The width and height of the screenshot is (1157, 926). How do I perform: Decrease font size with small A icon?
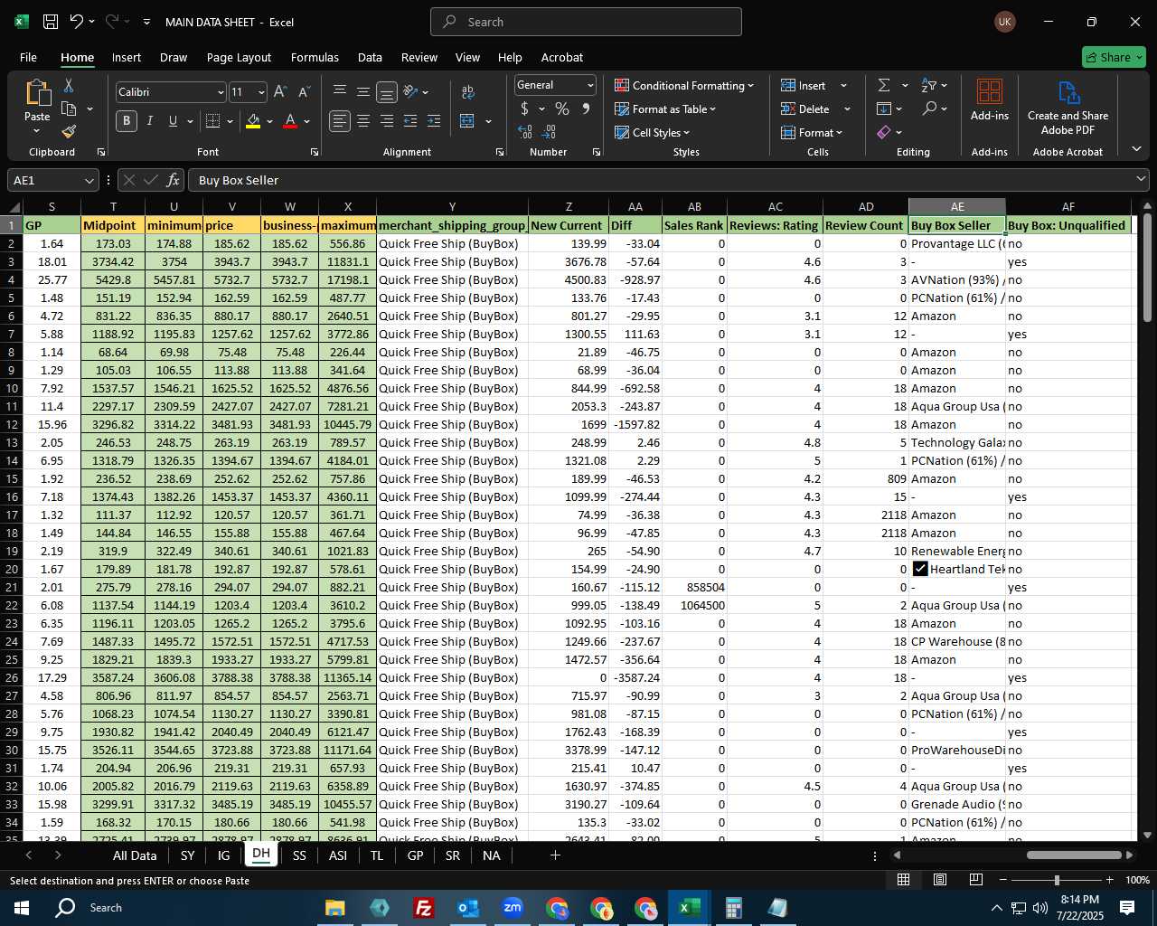pos(304,91)
